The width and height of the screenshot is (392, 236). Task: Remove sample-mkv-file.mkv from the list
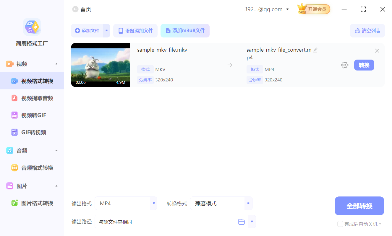pyautogui.click(x=377, y=50)
